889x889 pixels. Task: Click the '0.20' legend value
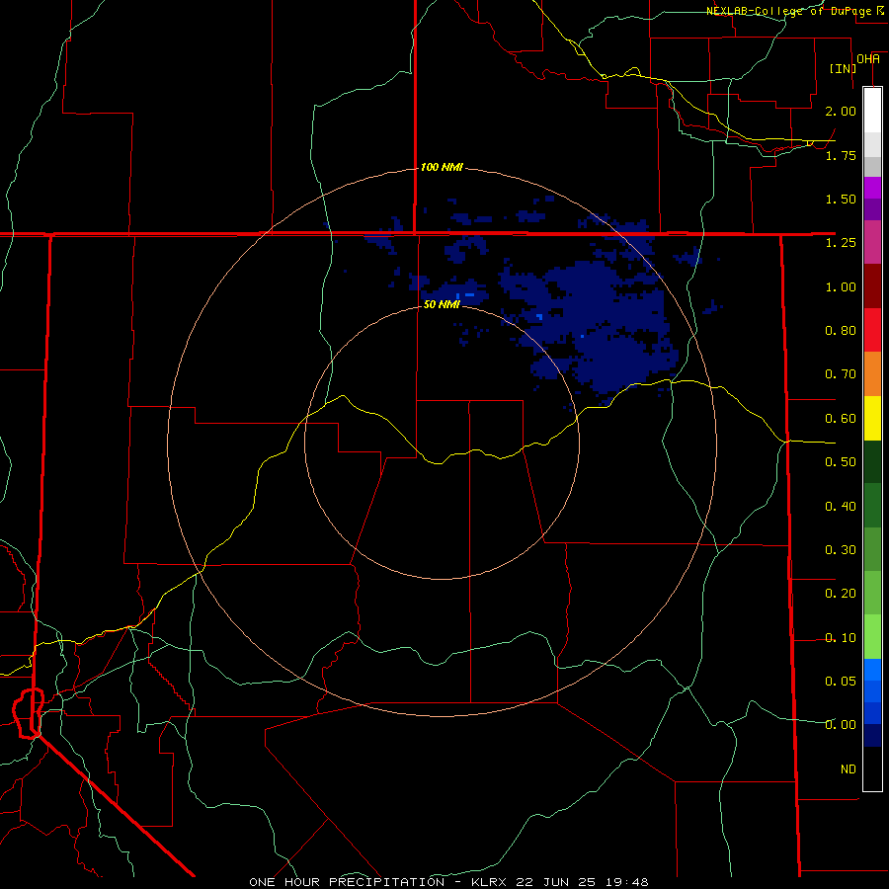click(x=841, y=594)
